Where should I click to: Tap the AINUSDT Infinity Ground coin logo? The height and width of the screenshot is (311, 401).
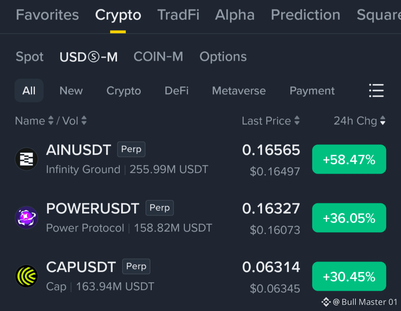(26, 159)
